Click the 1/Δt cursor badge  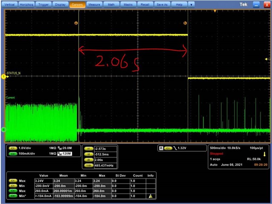coord(89,165)
